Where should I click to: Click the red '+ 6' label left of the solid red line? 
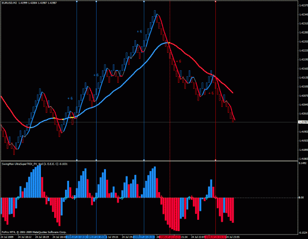(x=211, y=93)
